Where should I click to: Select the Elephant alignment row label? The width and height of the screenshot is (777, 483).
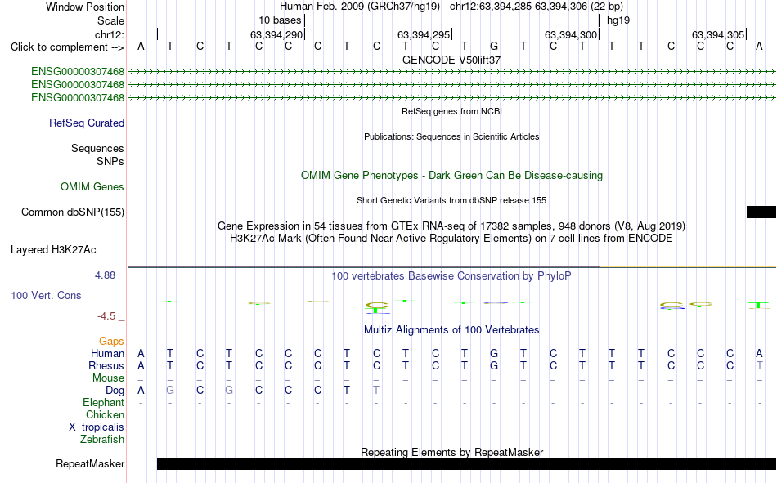click(103, 402)
